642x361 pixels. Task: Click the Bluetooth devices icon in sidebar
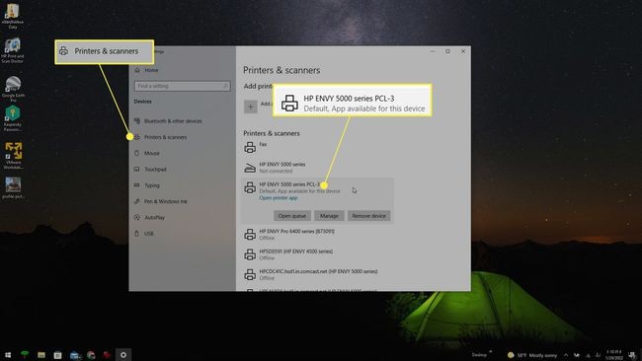136,121
